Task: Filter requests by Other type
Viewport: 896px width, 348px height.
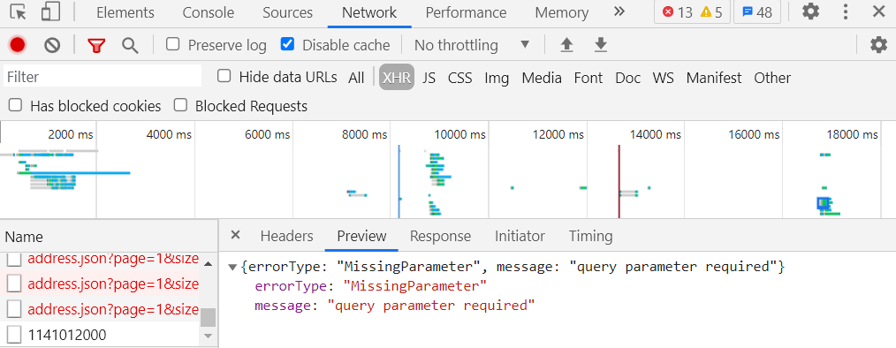Action: tap(772, 78)
